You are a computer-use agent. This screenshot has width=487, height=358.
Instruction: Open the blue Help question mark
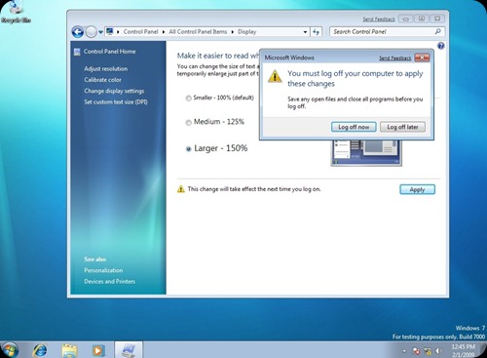pyautogui.click(x=440, y=46)
